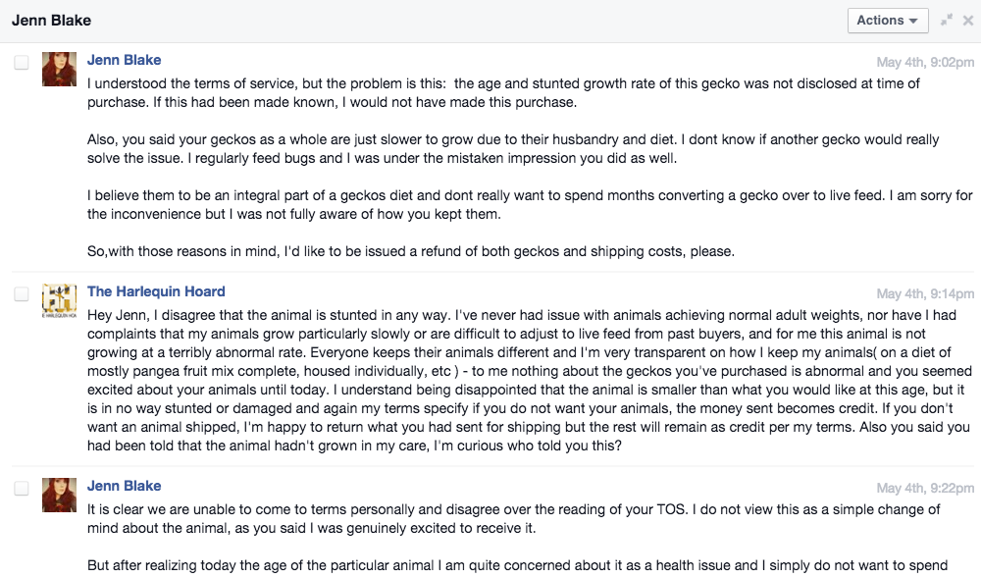Click the May 4th, 9:22pm timestamp
The width and height of the screenshot is (981, 578).
tap(925, 488)
